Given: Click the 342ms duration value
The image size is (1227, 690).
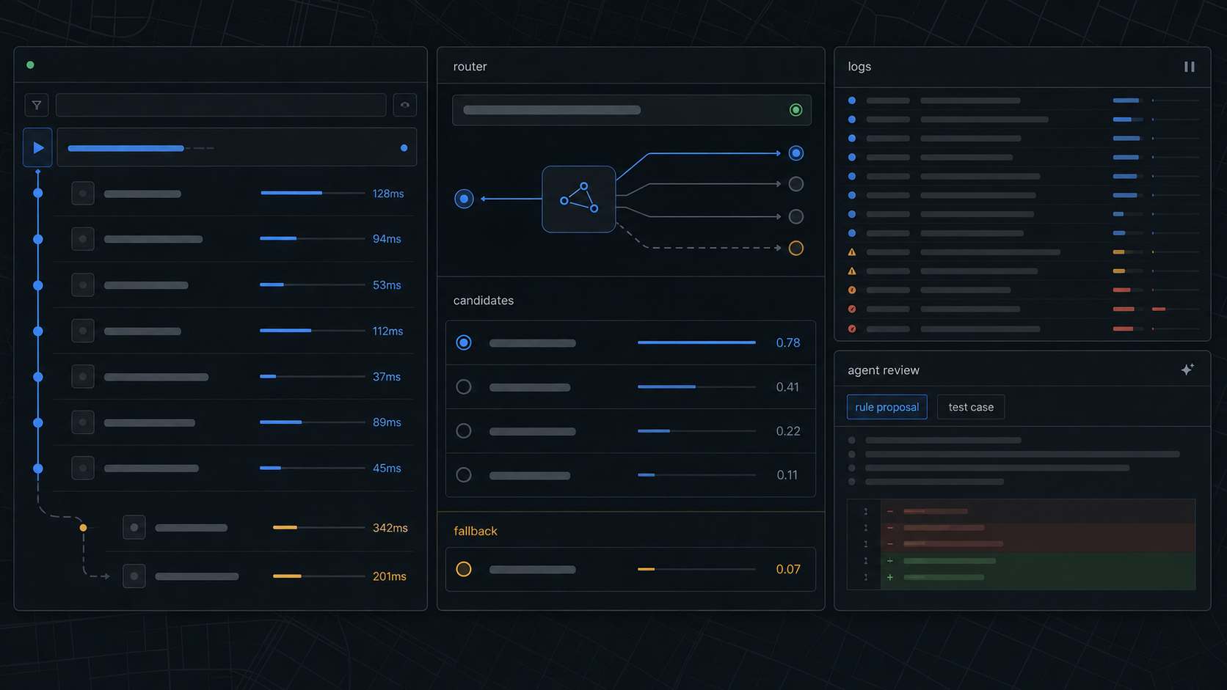Looking at the screenshot, I should (390, 528).
